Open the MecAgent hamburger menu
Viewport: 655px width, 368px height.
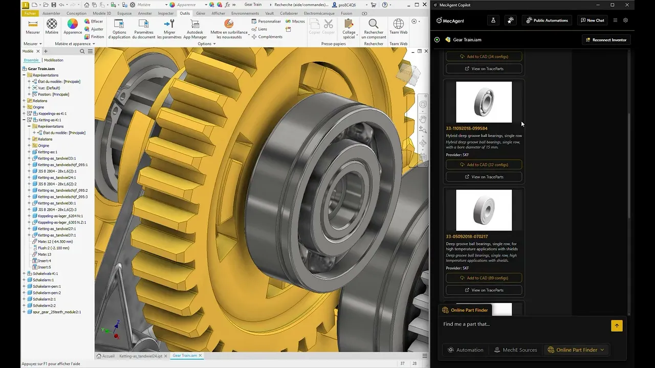(x=615, y=20)
